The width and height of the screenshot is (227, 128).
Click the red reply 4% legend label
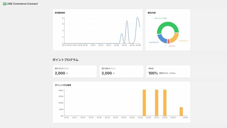coord(172,46)
